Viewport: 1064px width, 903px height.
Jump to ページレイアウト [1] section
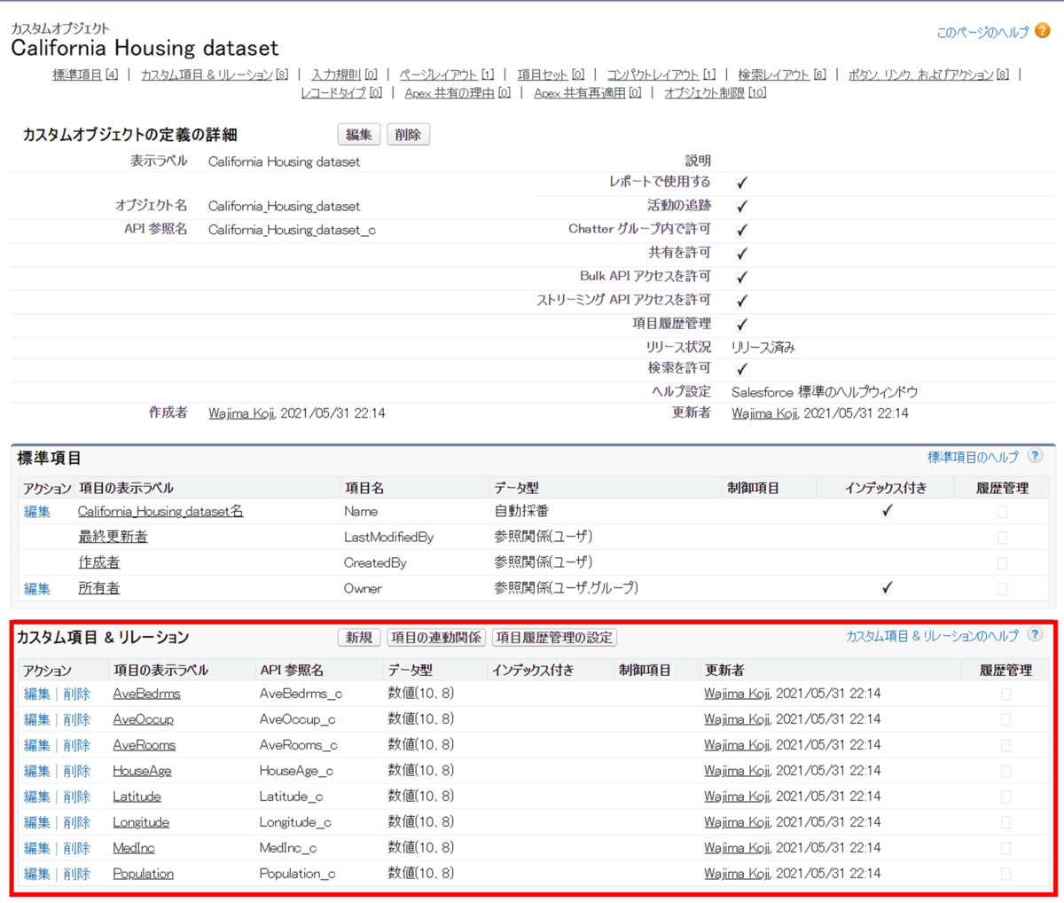(446, 75)
